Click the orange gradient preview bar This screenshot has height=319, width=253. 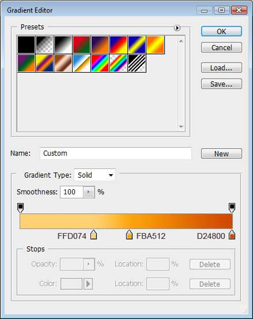point(126,221)
